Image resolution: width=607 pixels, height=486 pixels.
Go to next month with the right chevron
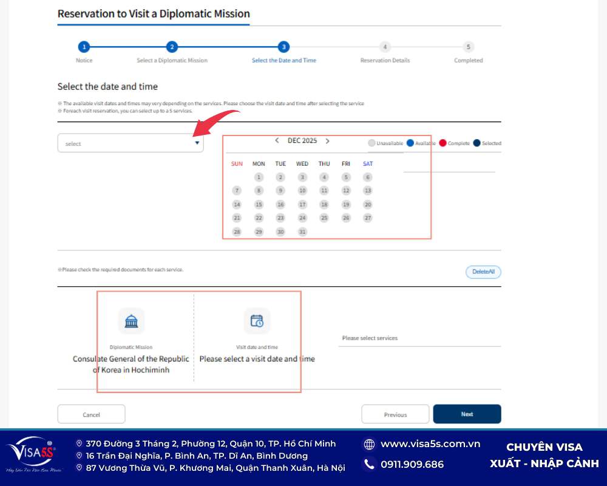[x=328, y=140]
